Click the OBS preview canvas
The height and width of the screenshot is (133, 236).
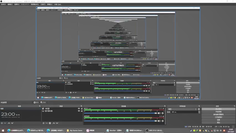coord(118,53)
